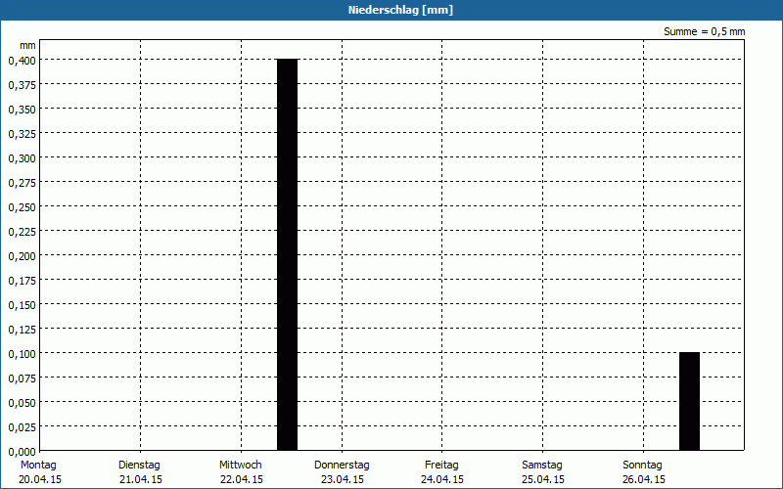Click the 0,150 y-axis value
783x489 pixels.
[x=22, y=305]
